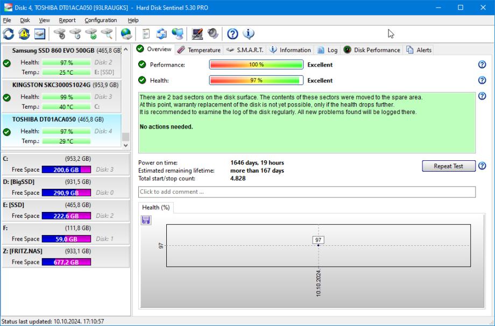This screenshot has height=326, width=495.
Task: Click the disk with green checkmark toolbar icon
Action: coord(91,34)
